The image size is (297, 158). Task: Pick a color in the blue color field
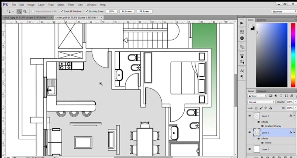point(272,55)
